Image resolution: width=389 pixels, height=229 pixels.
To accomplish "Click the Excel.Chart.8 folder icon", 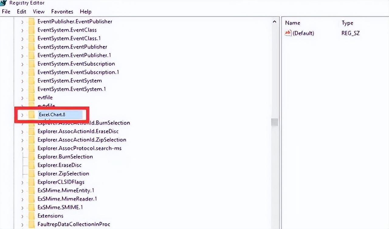I will [32, 115].
